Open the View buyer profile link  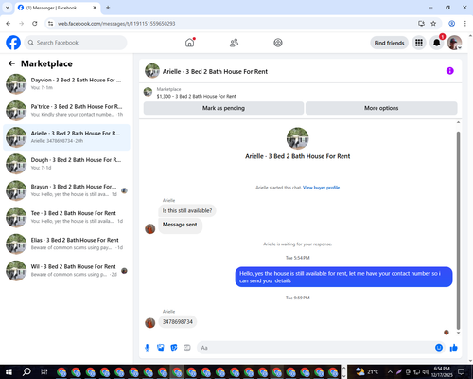[321, 188]
